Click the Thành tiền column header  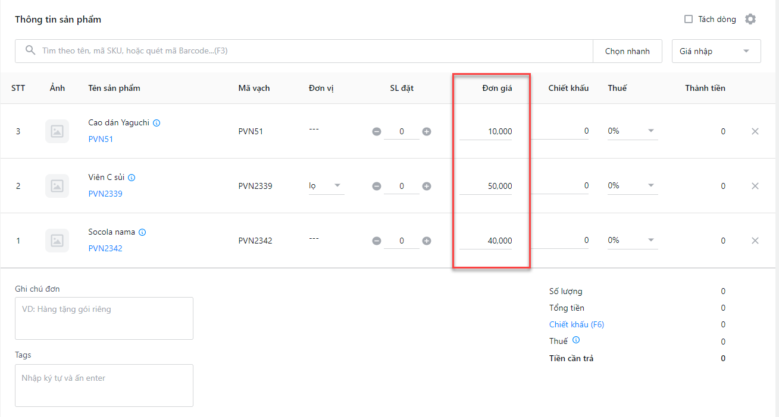[x=705, y=88]
